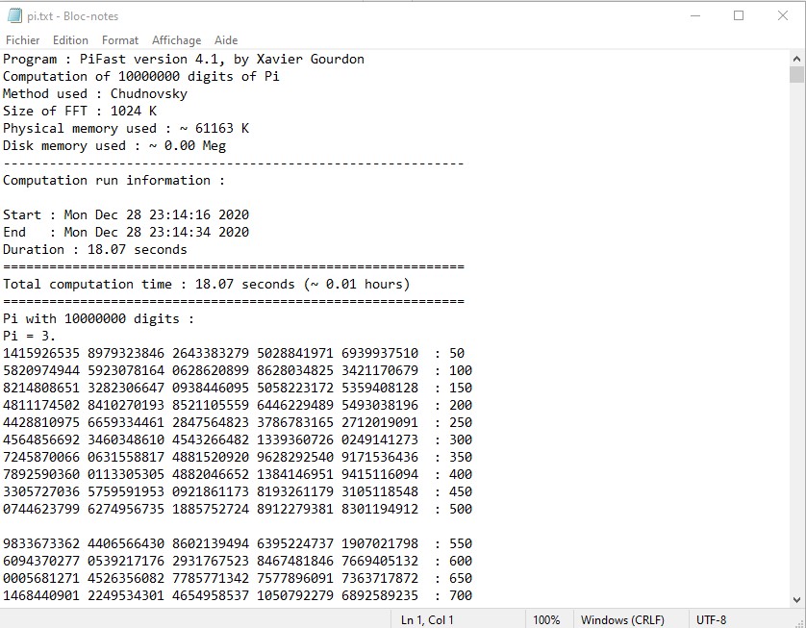This screenshot has width=806, height=628.
Task: Click the vertical scrollbar thumb
Action: coord(796,74)
